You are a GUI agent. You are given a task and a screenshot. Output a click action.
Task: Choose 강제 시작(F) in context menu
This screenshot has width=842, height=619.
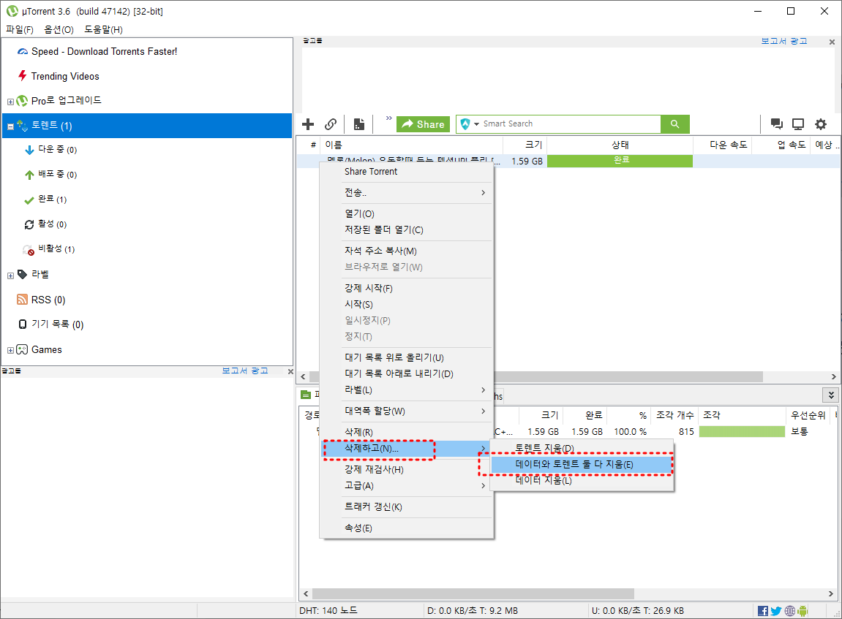pos(407,288)
